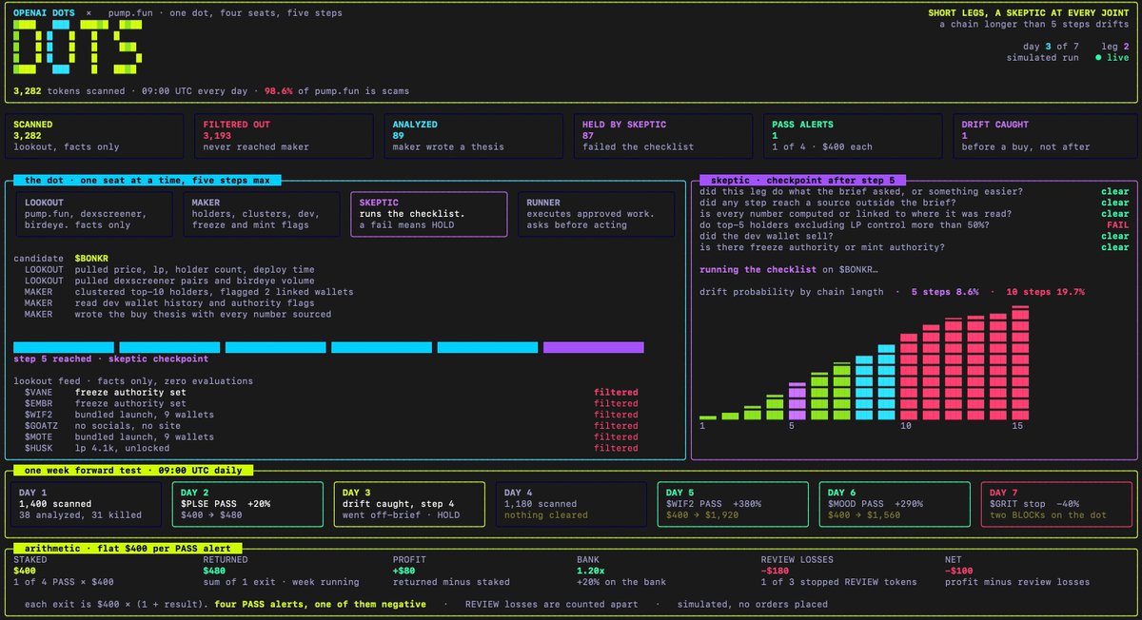The width and height of the screenshot is (1142, 620).
Task: Click the $GOATZ 'no socials, no site' row
Action: [331, 426]
